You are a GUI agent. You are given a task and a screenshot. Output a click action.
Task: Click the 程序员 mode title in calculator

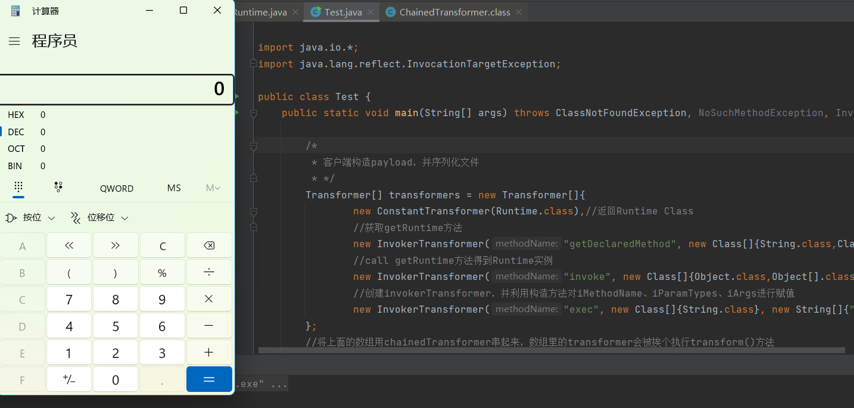(x=54, y=41)
